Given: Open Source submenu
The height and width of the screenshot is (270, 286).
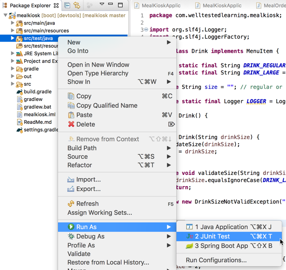Looking at the screenshot, I should (117, 157).
